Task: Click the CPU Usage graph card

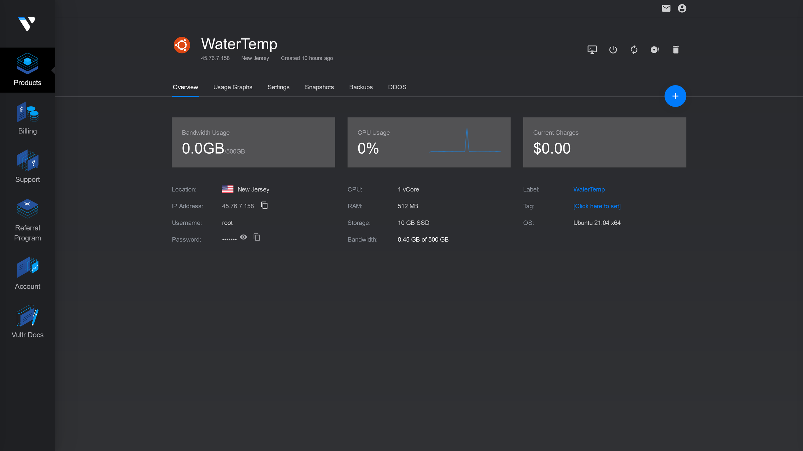Action: tap(429, 142)
